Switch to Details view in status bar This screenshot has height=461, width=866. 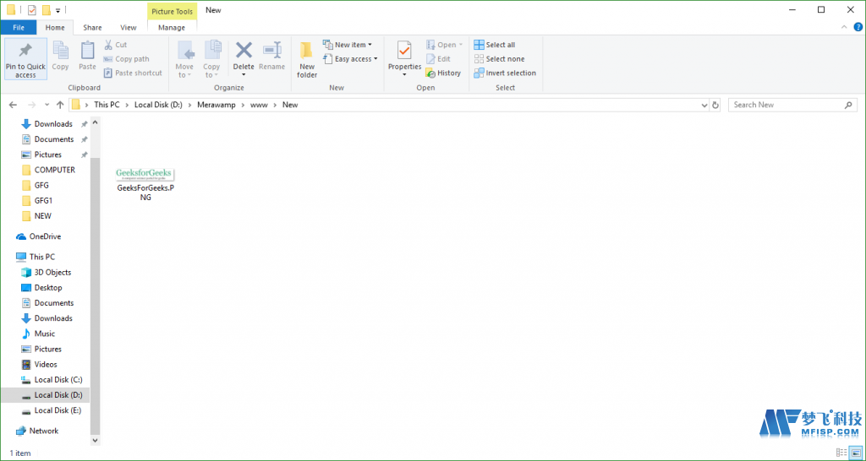pyautogui.click(x=841, y=453)
